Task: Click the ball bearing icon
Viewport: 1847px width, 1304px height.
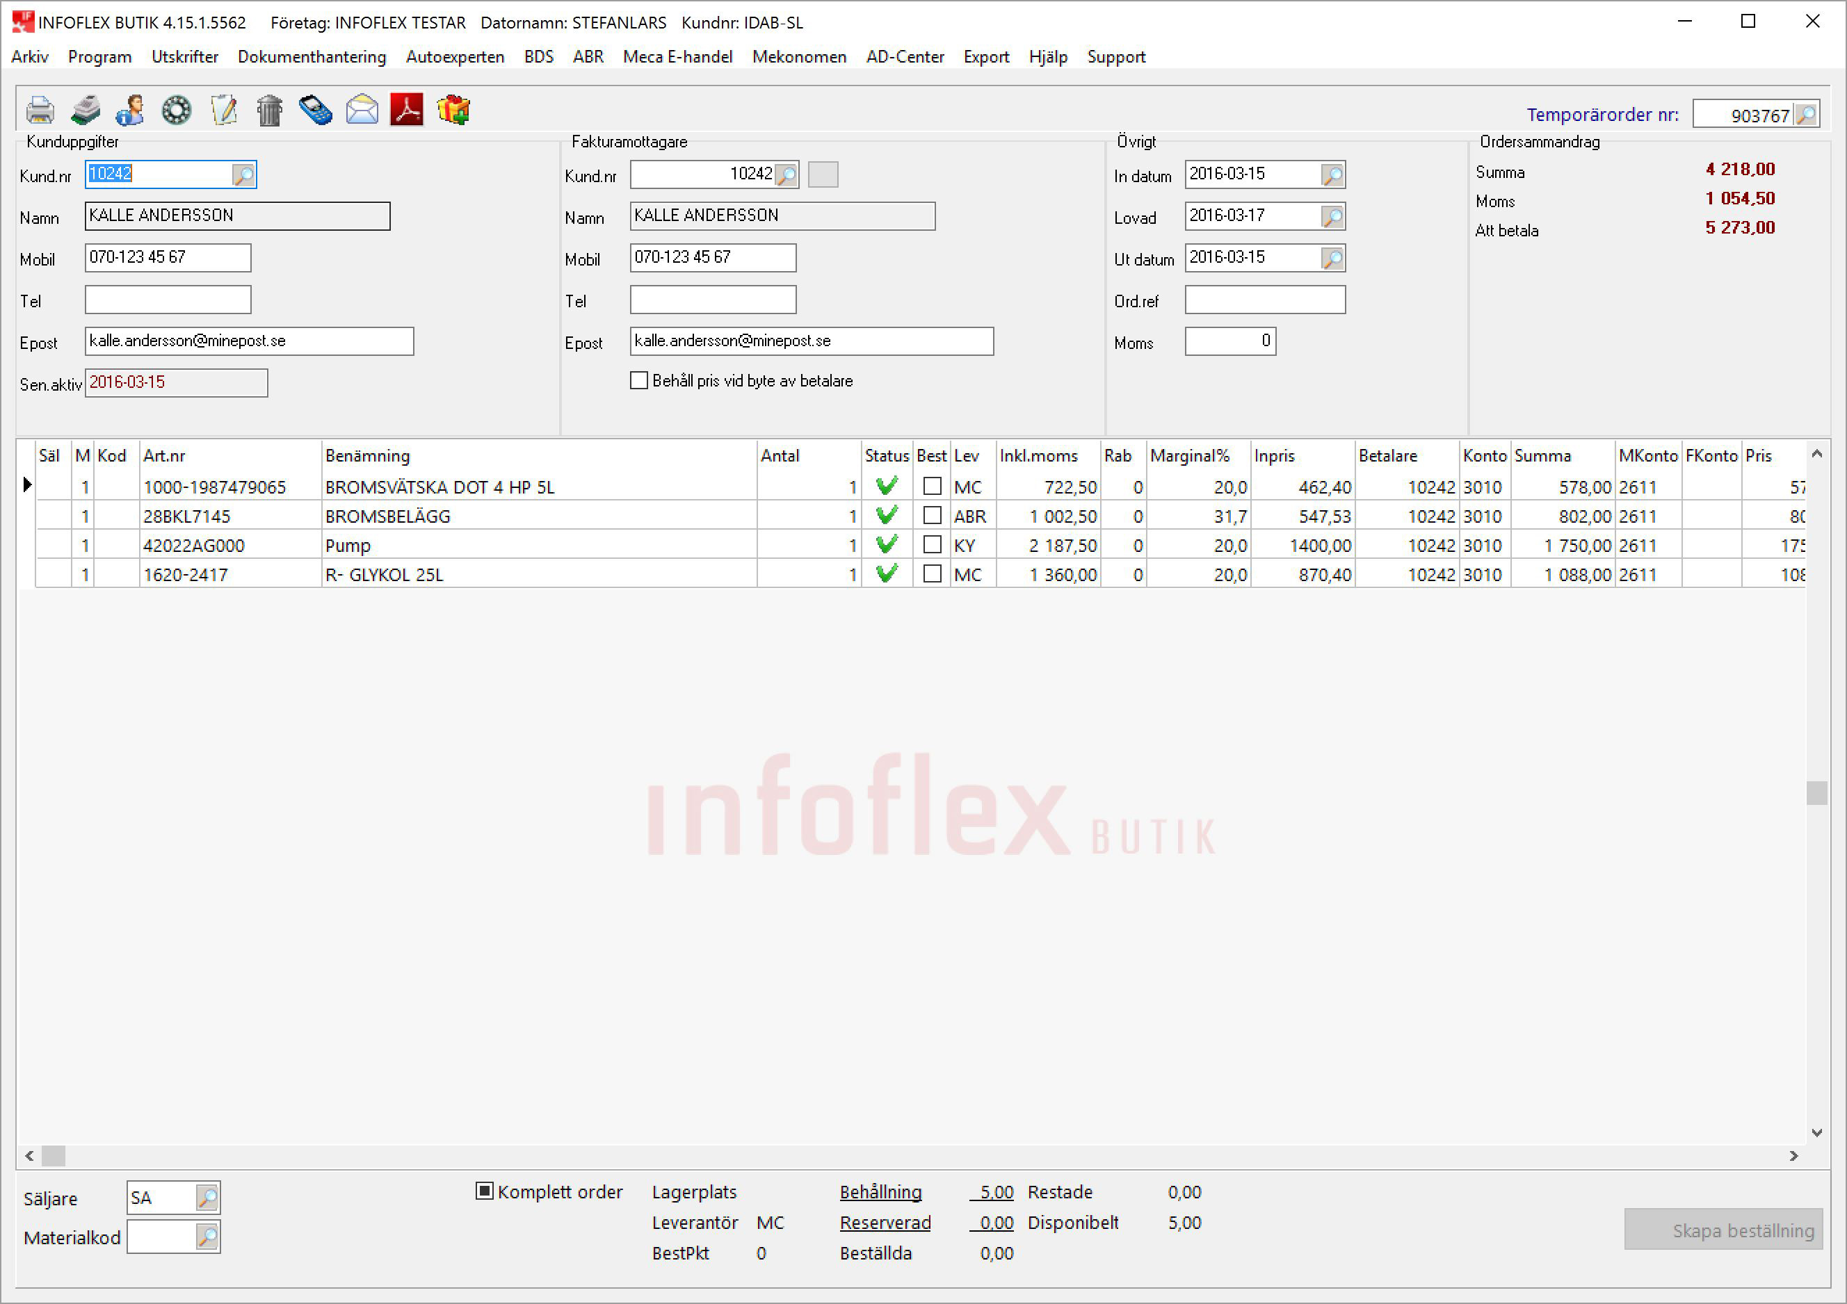Action: (x=176, y=110)
